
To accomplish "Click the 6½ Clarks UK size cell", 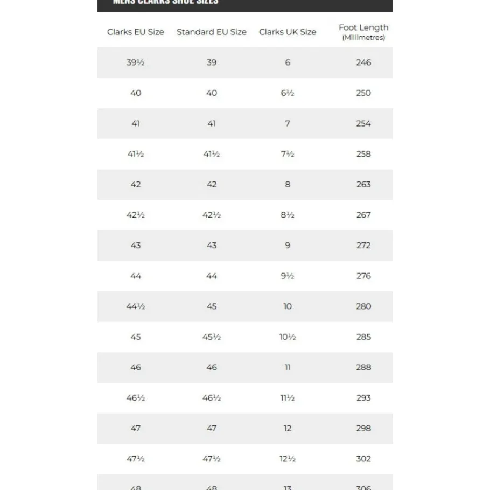I will click(288, 93).
